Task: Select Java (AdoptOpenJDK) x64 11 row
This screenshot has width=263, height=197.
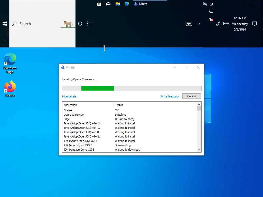Action: (x=129, y=123)
